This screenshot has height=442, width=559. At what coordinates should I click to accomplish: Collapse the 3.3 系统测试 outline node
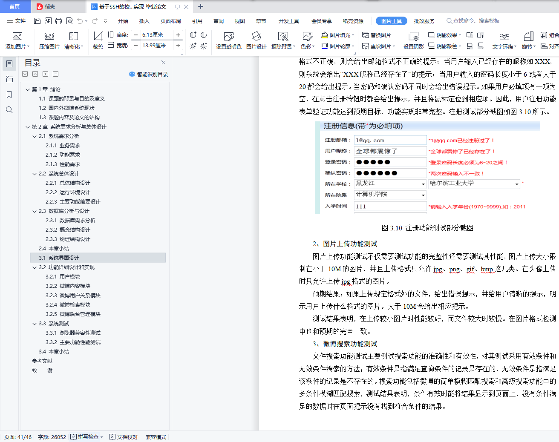35,324
